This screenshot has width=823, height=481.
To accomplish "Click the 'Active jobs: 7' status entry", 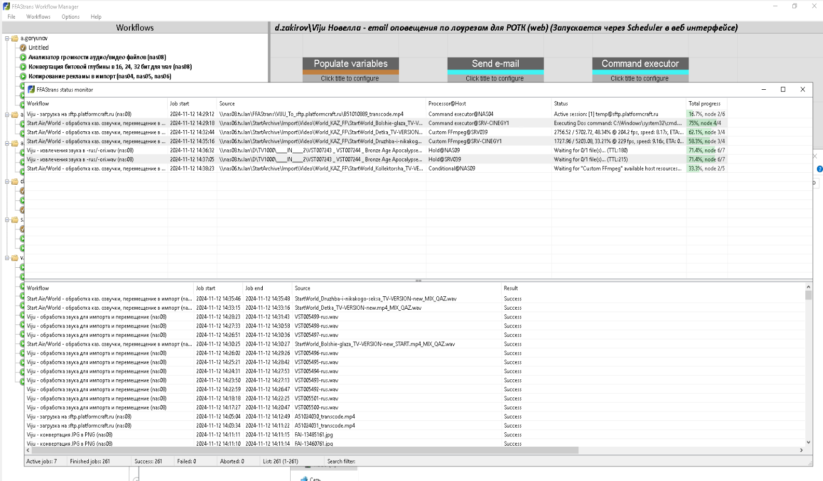I will (42, 461).
